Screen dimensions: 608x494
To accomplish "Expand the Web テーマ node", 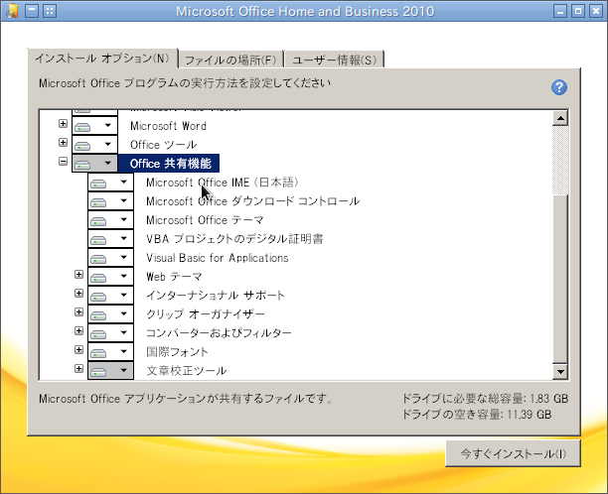I will tap(78, 275).
